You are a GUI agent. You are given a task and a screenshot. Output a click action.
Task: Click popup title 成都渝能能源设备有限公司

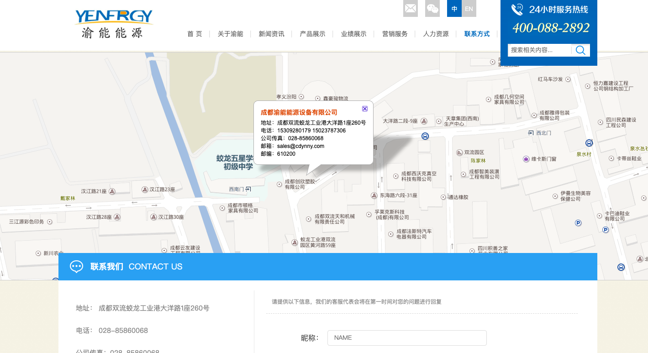(x=299, y=112)
